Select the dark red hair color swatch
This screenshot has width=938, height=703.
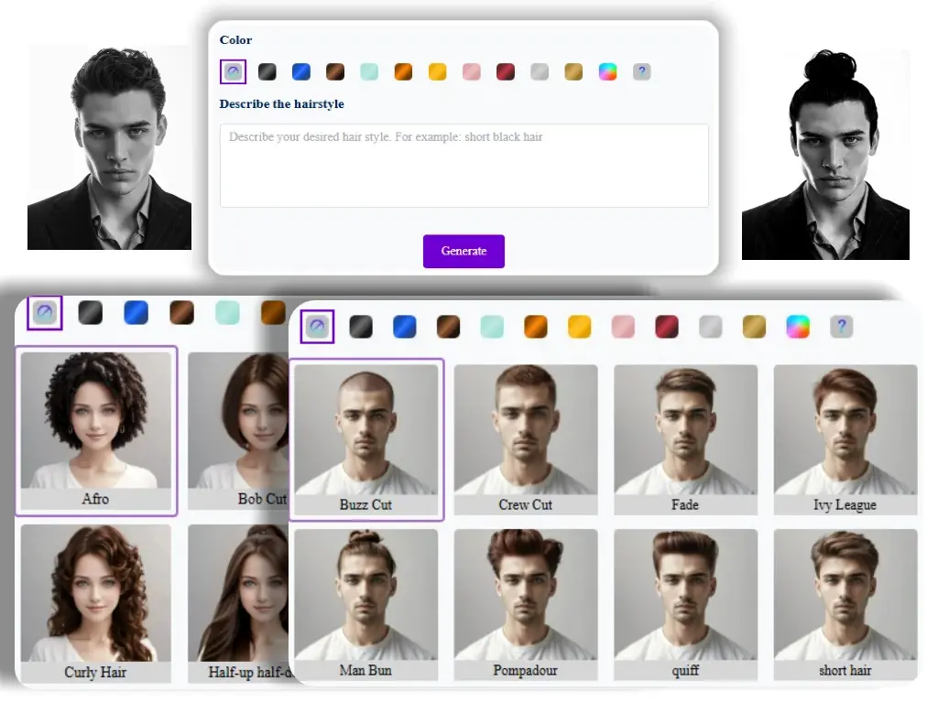[505, 71]
